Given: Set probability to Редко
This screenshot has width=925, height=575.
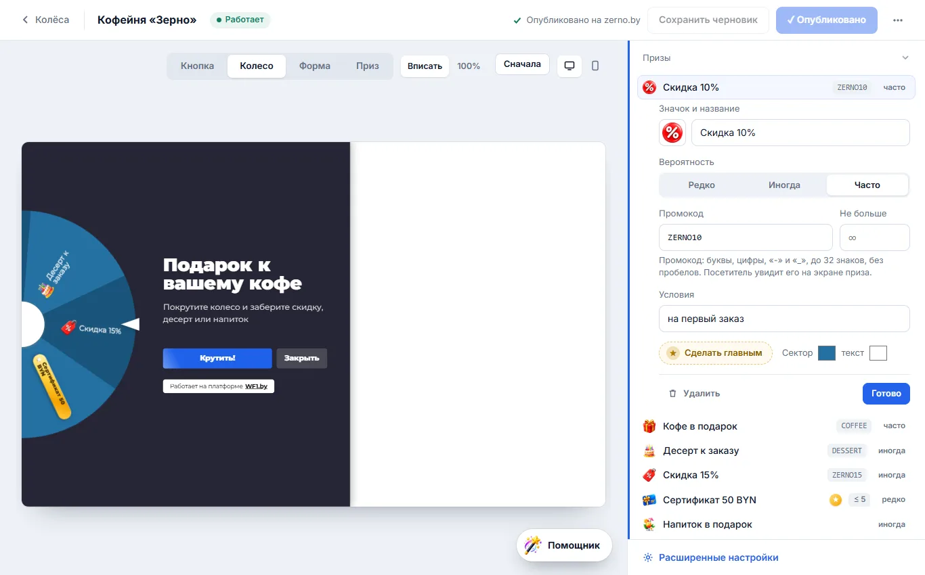Looking at the screenshot, I should click(702, 185).
